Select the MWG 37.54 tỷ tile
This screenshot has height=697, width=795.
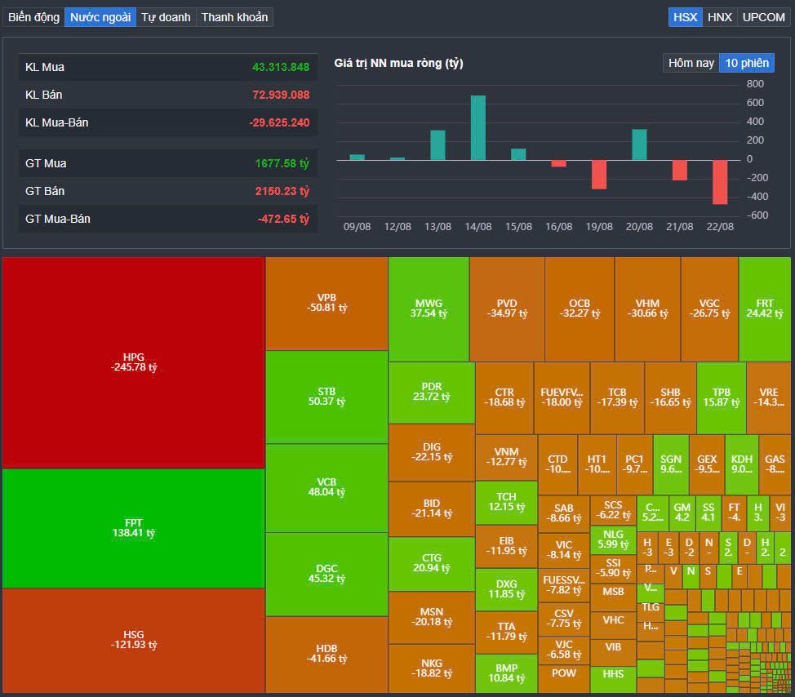pyautogui.click(x=429, y=309)
